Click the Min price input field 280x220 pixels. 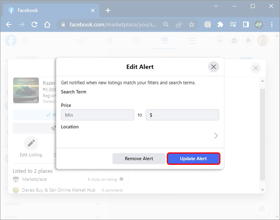click(98, 115)
